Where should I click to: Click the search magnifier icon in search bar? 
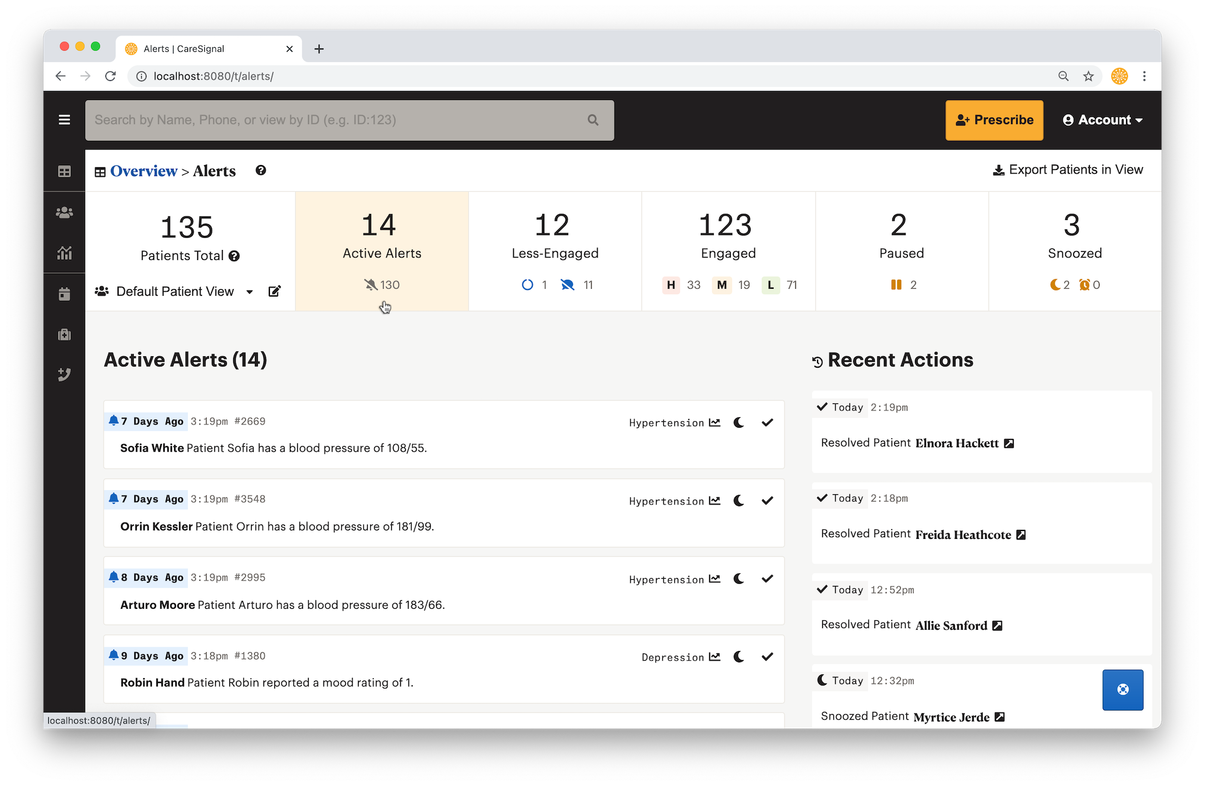[x=593, y=120]
